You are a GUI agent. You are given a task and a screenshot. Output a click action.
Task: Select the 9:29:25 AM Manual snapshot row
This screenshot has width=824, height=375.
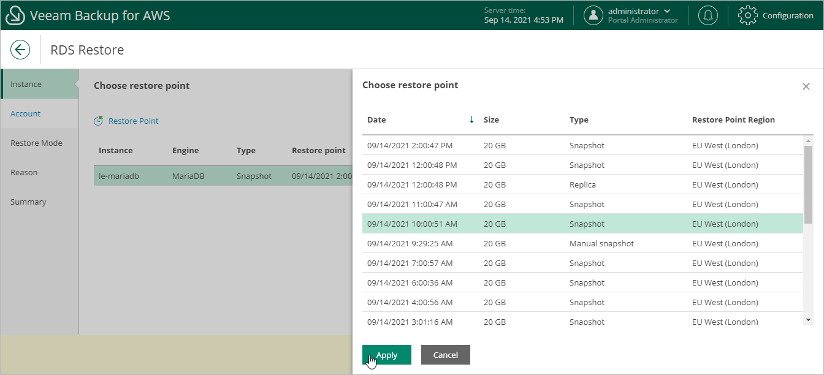[582, 243]
